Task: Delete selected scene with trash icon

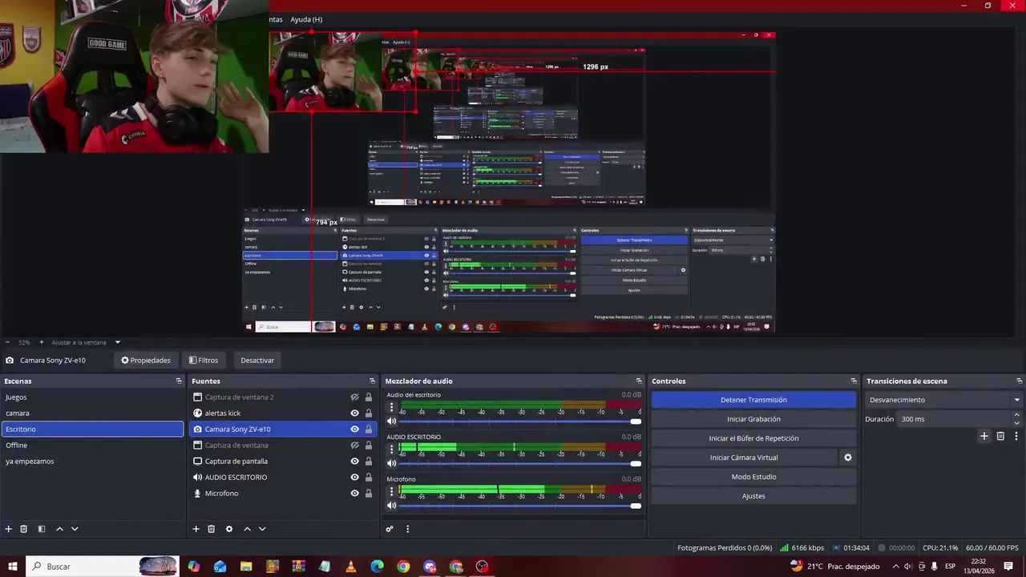Action: click(x=24, y=529)
